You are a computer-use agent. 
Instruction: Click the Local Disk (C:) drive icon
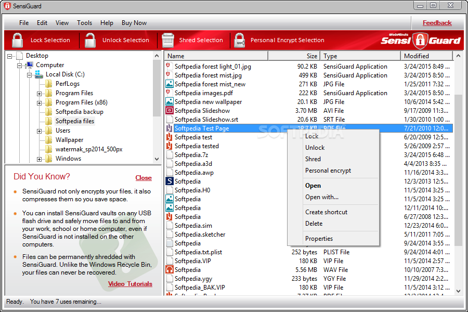click(x=39, y=74)
